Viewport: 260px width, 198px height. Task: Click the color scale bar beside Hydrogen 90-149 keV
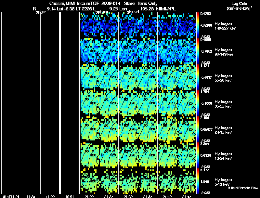(198, 51)
